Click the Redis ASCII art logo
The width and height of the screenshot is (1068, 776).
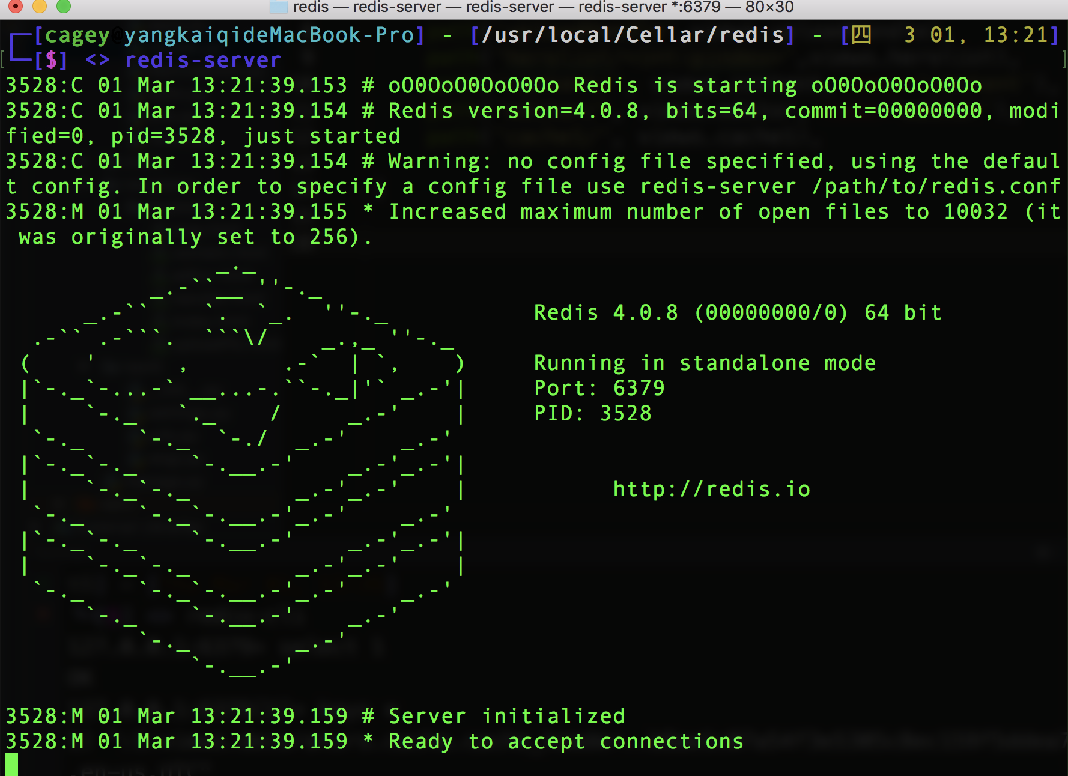(243, 471)
